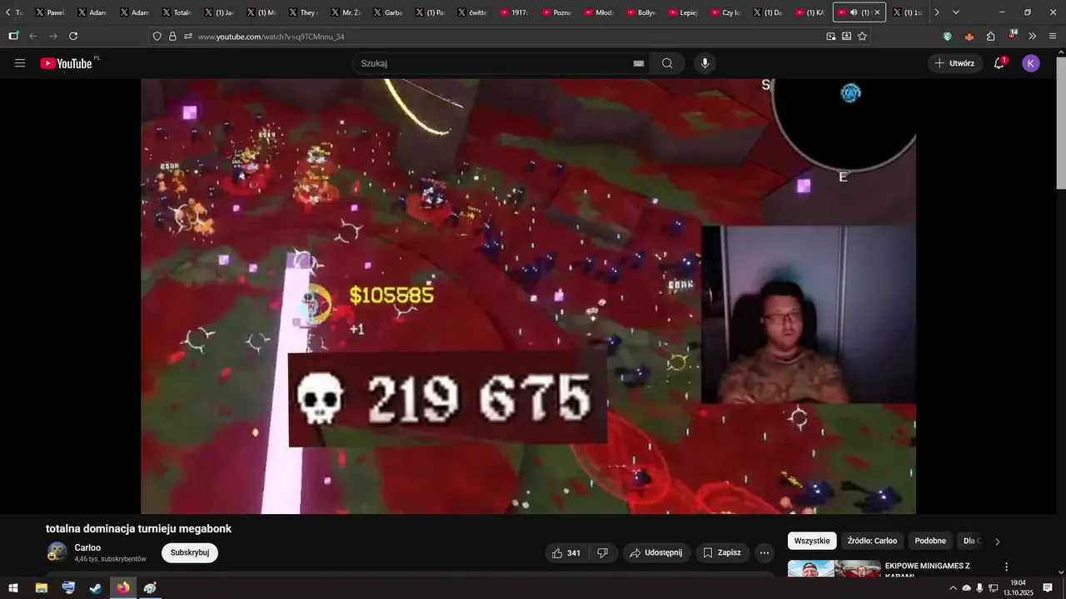Screen dimensions: 1066x599
Task: Open File Explorer from the taskbar
Action: coord(41,588)
